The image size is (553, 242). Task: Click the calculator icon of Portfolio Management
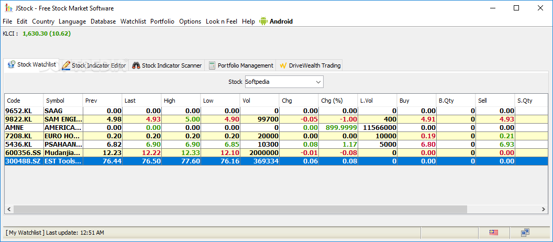pyautogui.click(x=212, y=65)
